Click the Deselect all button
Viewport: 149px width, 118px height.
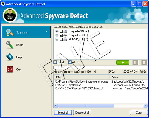coord(82,112)
